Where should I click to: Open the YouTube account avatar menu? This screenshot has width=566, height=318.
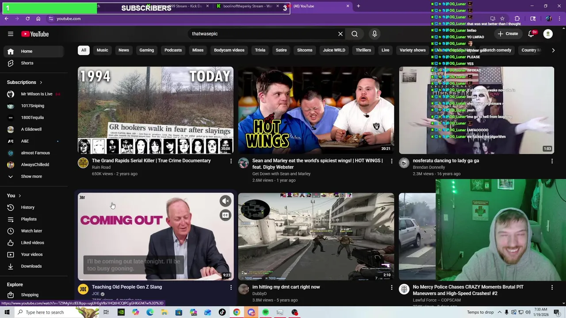click(x=548, y=34)
